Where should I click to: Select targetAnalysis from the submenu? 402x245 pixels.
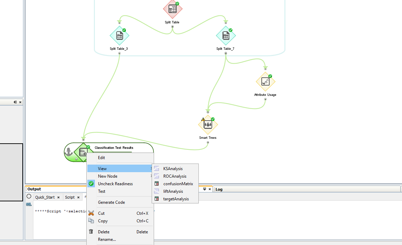click(x=176, y=199)
